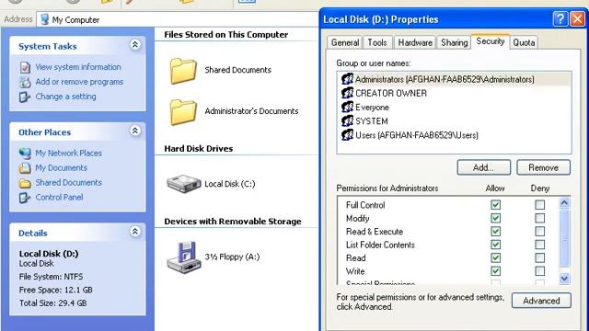Click the Add or remove programs icon

[x=25, y=82]
